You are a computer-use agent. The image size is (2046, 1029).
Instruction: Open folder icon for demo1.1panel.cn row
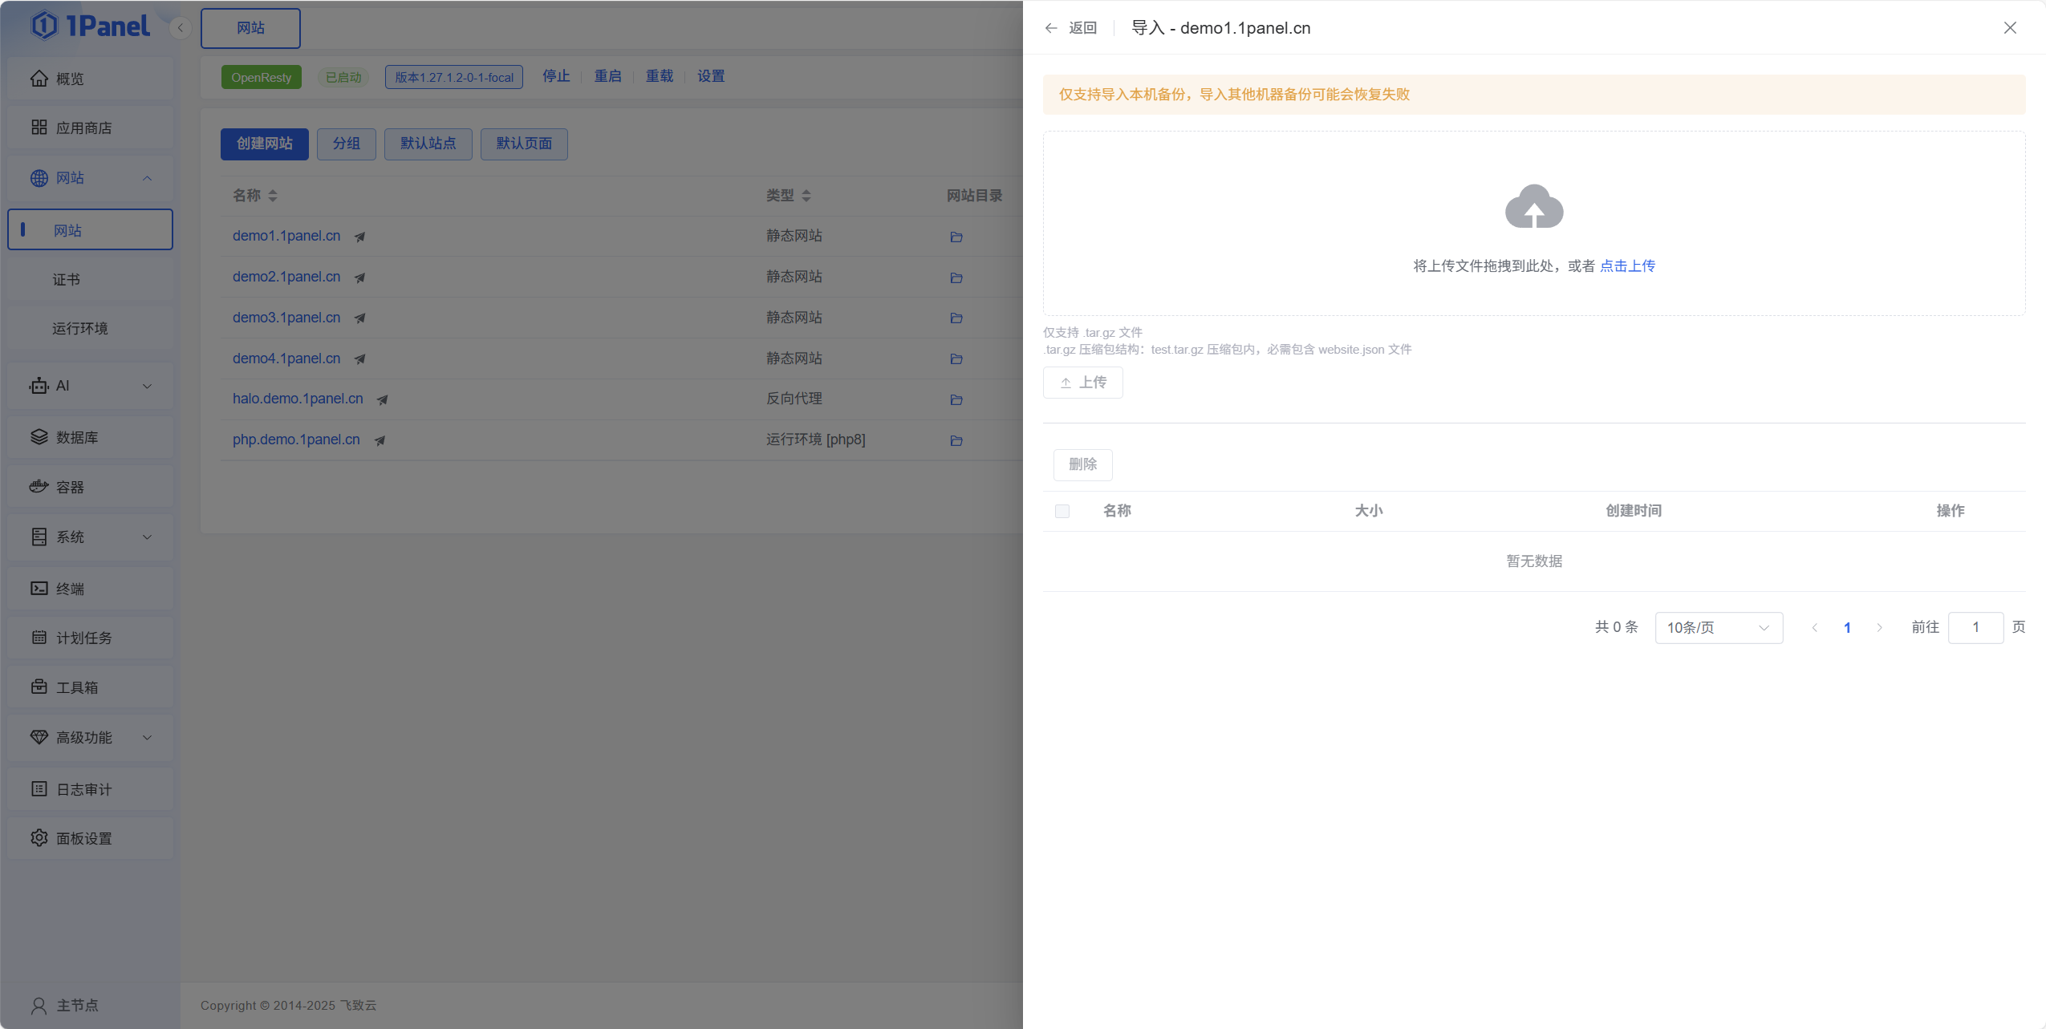[x=956, y=237]
